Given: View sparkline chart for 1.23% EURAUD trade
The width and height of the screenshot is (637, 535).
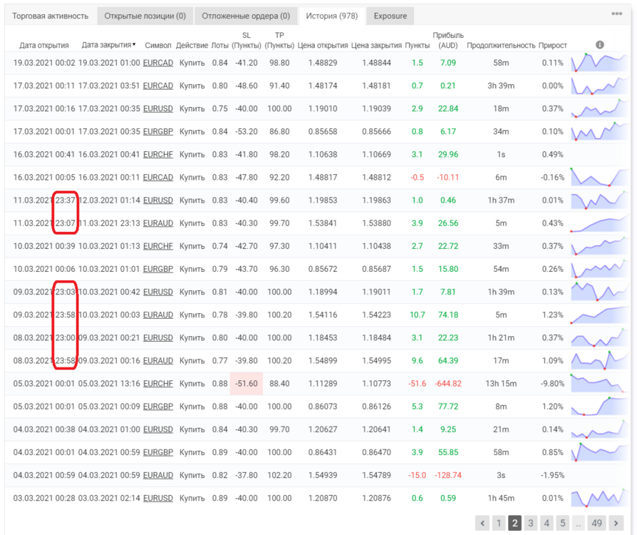Looking at the screenshot, I should pyautogui.click(x=599, y=315).
